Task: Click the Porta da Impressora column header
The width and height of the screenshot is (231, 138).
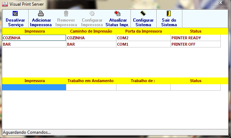Action: click(x=143, y=31)
